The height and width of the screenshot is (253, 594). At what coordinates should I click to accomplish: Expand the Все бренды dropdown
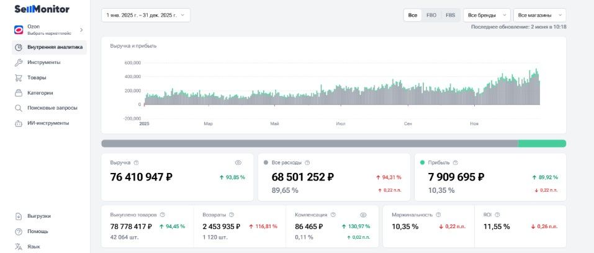point(487,15)
